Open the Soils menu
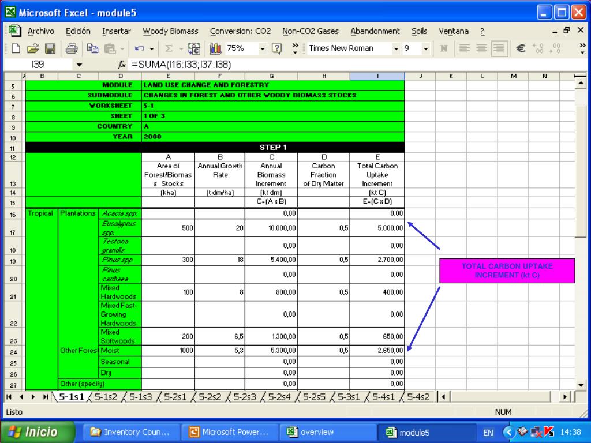 point(420,31)
